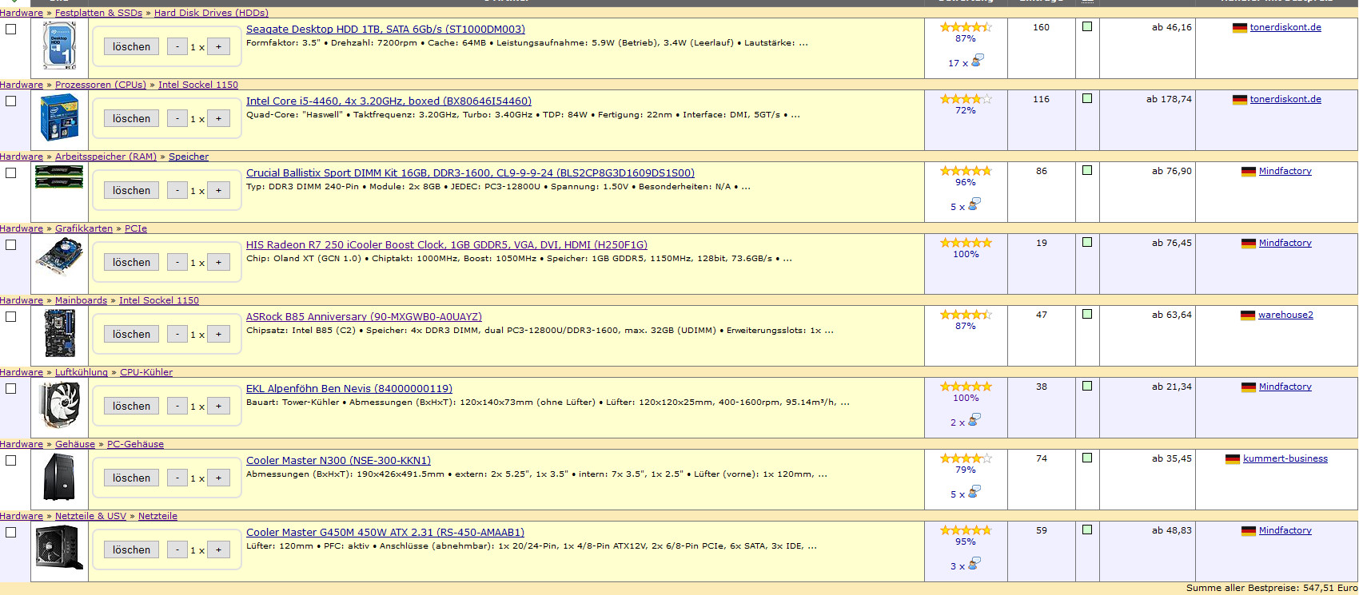The width and height of the screenshot is (1359, 595).
Task: Open Cooler Master N300 case thumbnail
Action: [59, 477]
